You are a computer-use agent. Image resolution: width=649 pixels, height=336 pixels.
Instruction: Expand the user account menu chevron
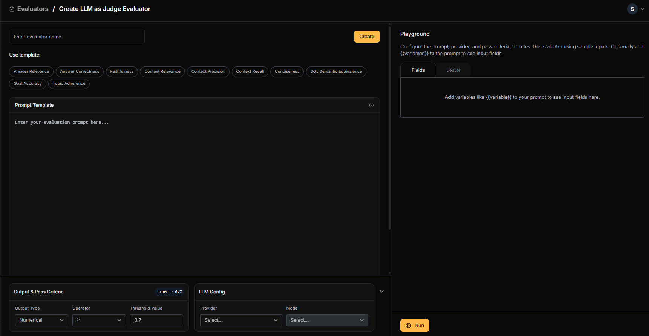pyautogui.click(x=643, y=9)
